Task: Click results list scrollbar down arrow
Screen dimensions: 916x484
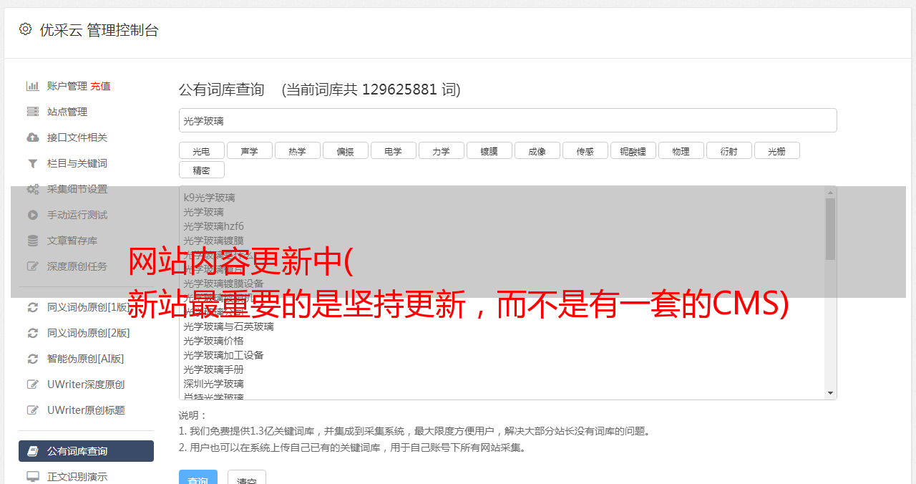Action: 830,393
